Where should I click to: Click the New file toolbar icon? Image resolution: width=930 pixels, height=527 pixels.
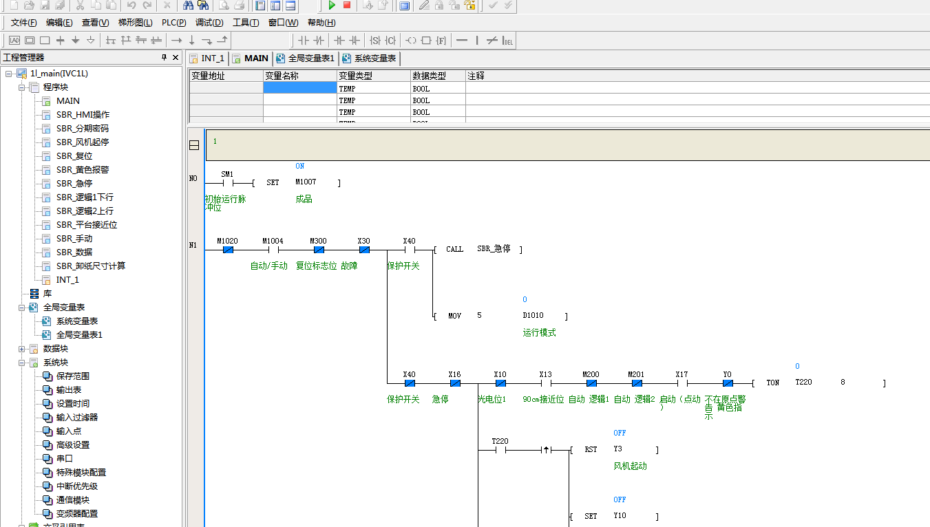click(14, 5)
